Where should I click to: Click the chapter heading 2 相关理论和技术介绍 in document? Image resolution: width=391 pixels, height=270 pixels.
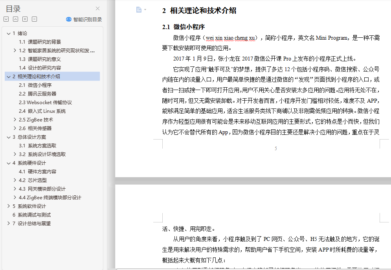coord(199,11)
